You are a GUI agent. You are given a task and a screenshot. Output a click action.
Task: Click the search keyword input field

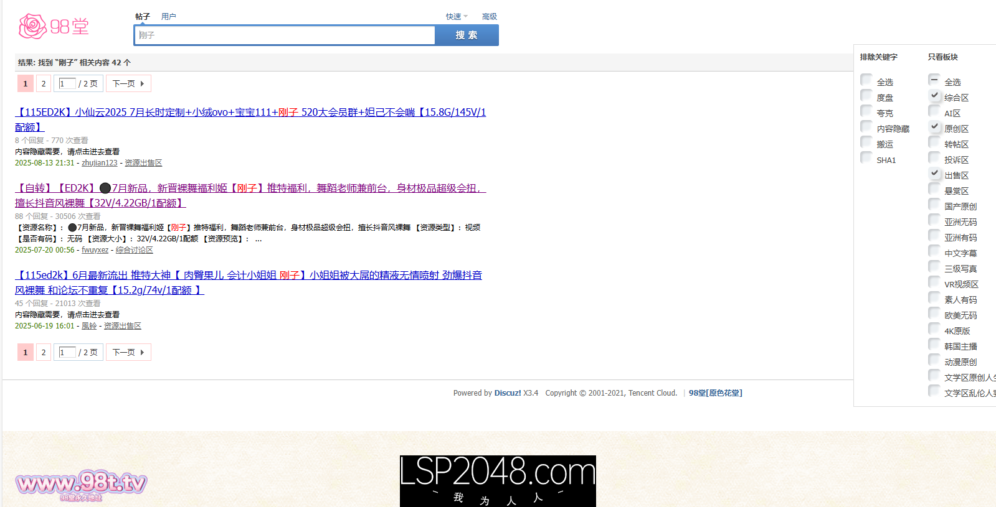coord(285,35)
